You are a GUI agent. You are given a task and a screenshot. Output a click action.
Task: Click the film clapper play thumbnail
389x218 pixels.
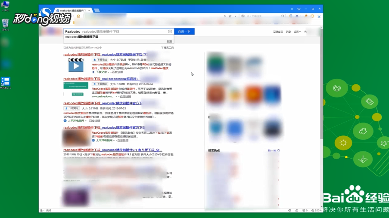tap(76, 65)
